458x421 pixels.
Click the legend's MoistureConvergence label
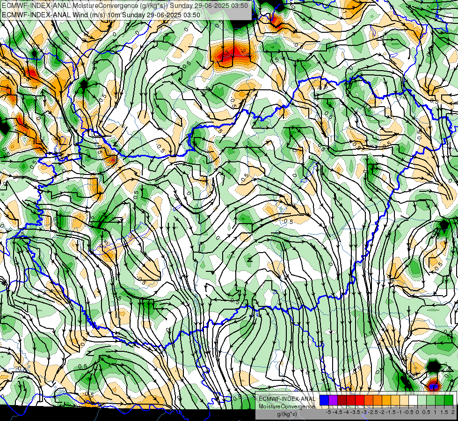[x=287, y=406]
